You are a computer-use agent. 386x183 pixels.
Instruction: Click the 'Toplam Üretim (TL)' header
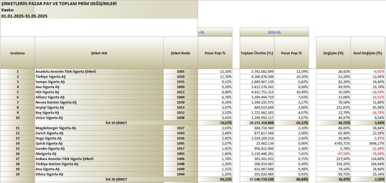(257, 53)
